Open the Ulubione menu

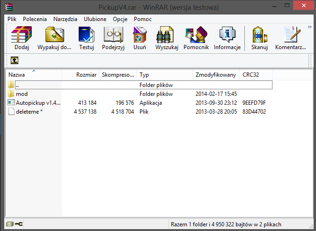(95, 19)
